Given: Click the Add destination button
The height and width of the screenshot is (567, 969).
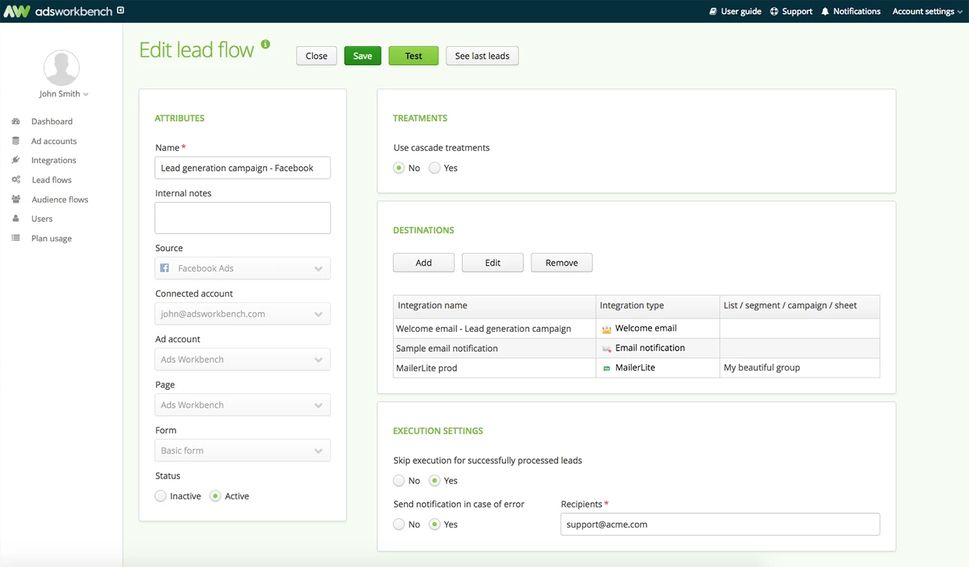Looking at the screenshot, I should [x=424, y=263].
